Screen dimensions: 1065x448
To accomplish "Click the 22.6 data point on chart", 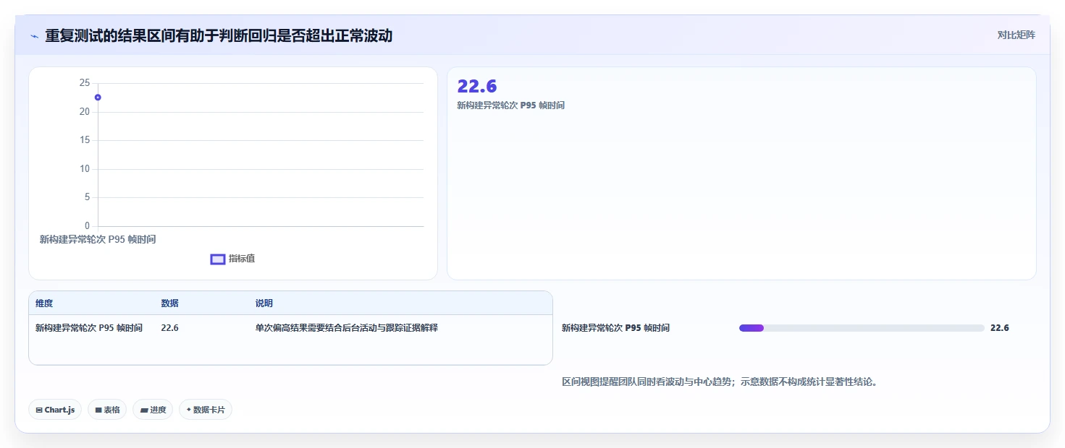I will [98, 98].
